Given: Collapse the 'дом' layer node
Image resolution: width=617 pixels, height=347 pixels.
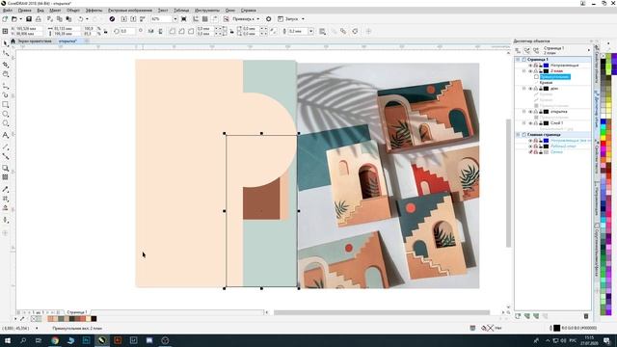Looking at the screenshot, I should coord(523,89).
